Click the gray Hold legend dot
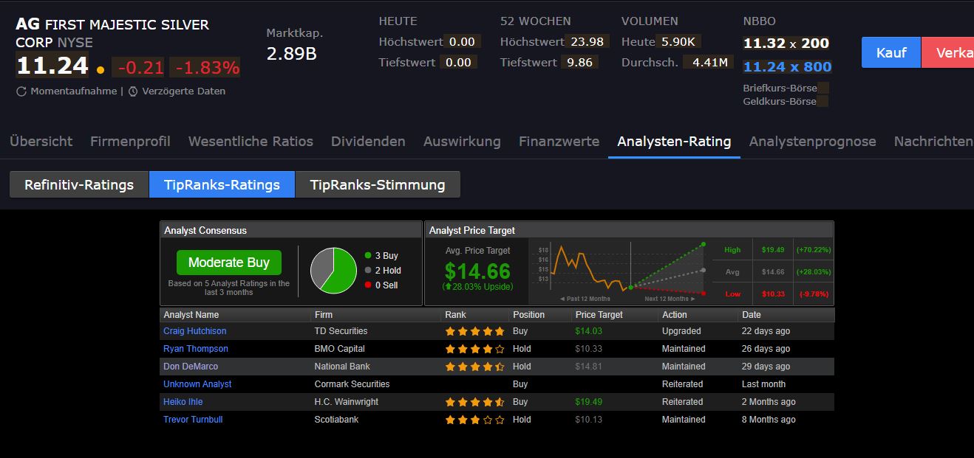 pos(368,271)
